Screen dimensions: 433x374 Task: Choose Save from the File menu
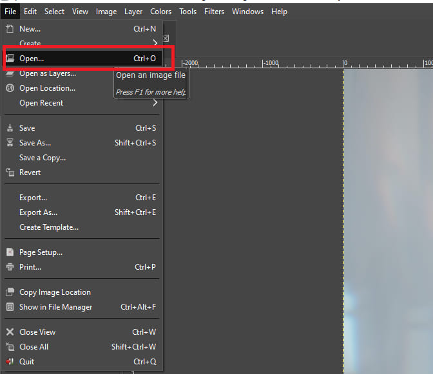pos(82,128)
